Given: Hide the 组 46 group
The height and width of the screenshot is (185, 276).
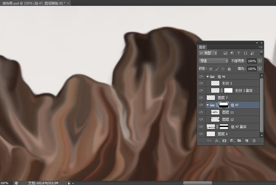Looking at the screenshot, I should (201, 76).
